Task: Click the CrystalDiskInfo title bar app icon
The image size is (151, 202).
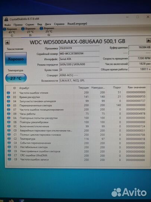Action: tap(6, 19)
